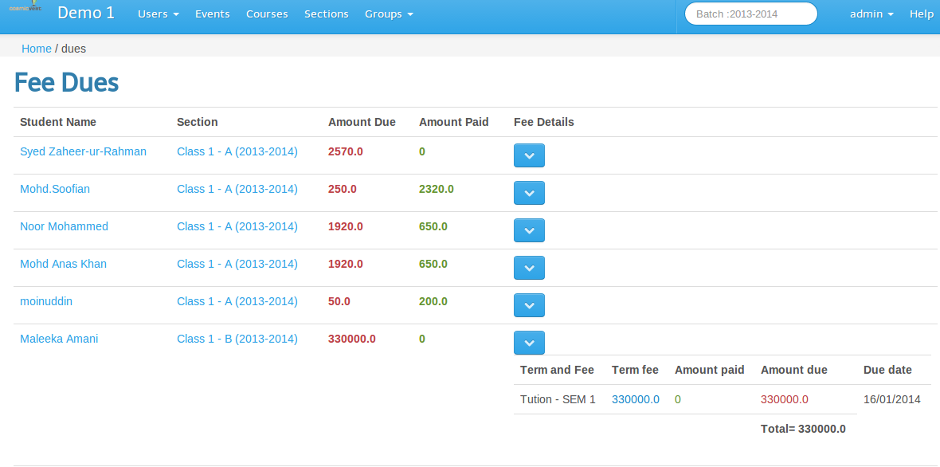Screen dimensions: 940x467
Task: Open student Mohd.Soofian link
Action: point(55,189)
